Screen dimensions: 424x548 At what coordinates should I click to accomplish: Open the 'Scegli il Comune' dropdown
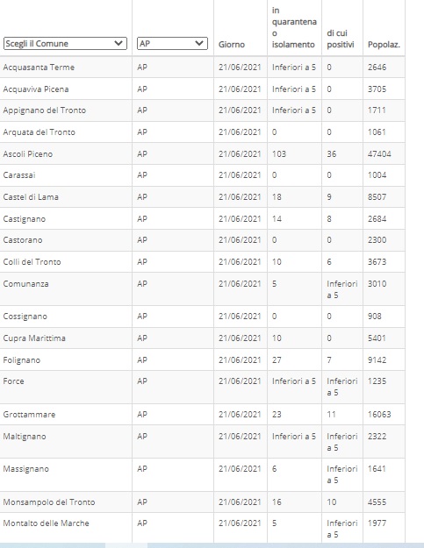tap(65, 43)
